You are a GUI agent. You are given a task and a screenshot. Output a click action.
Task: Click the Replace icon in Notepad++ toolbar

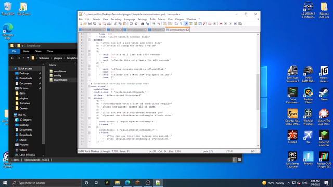(147, 24)
